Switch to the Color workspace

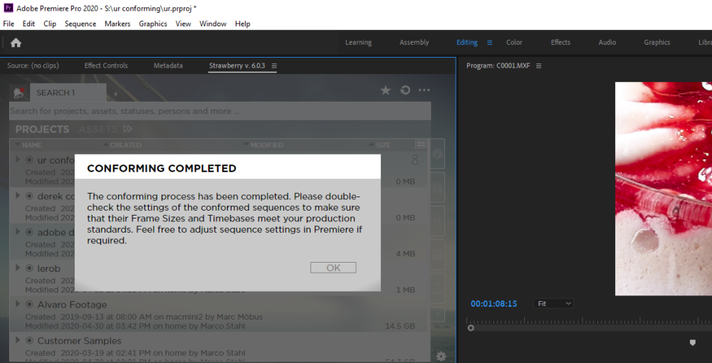514,43
